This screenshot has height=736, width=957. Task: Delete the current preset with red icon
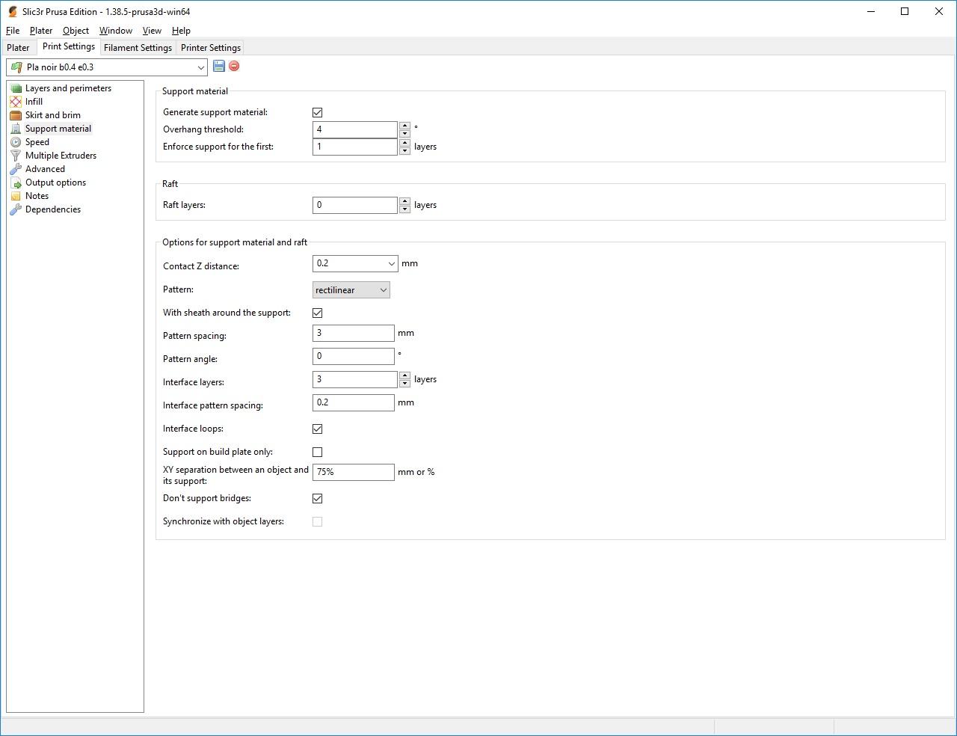click(234, 66)
